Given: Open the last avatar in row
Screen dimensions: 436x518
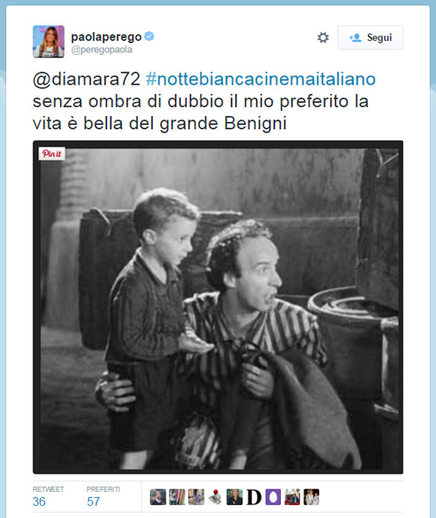Looking at the screenshot, I should tap(311, 497).
